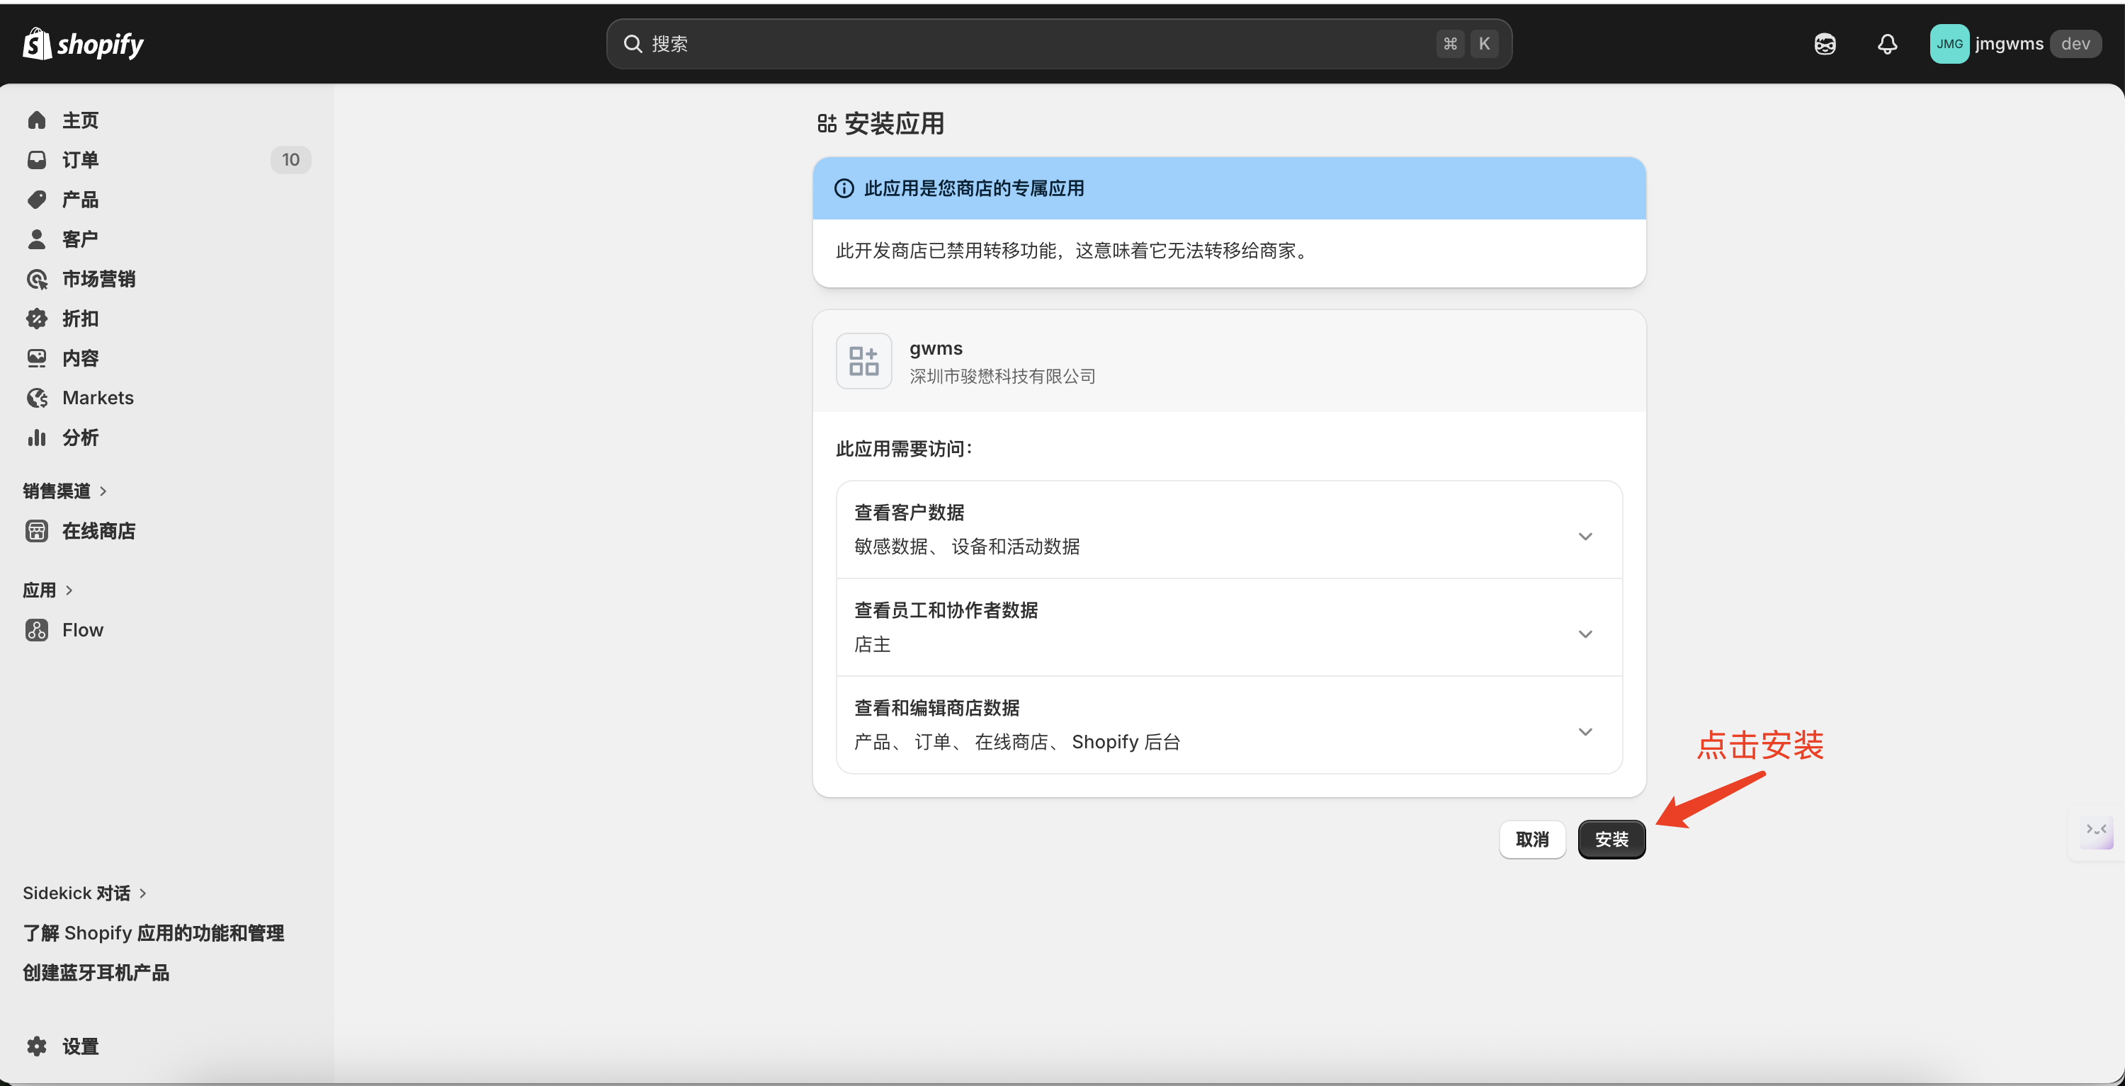
Task: Click the gwms app icon
Action: (x=863, y=361)
